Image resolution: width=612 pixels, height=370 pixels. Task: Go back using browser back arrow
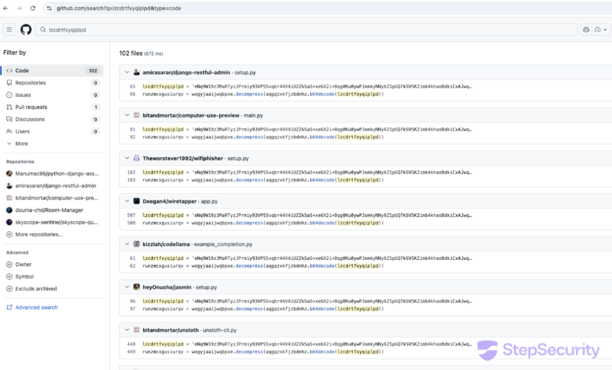pyautogui.click(x=6, y=8)
